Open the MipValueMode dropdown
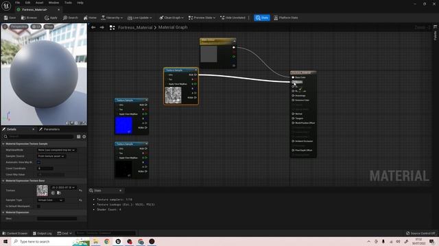 coord(56,150)
